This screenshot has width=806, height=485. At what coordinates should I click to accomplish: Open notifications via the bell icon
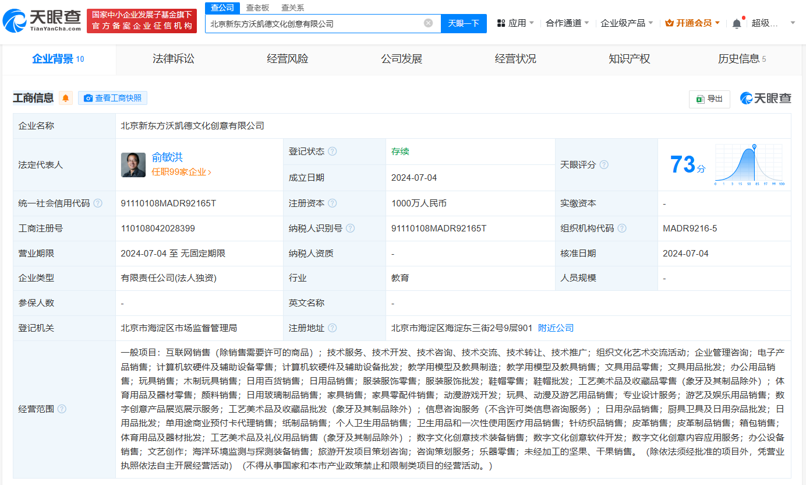736,23
